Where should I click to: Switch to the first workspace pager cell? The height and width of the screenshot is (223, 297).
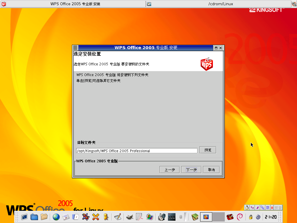(x=206, y=217)
